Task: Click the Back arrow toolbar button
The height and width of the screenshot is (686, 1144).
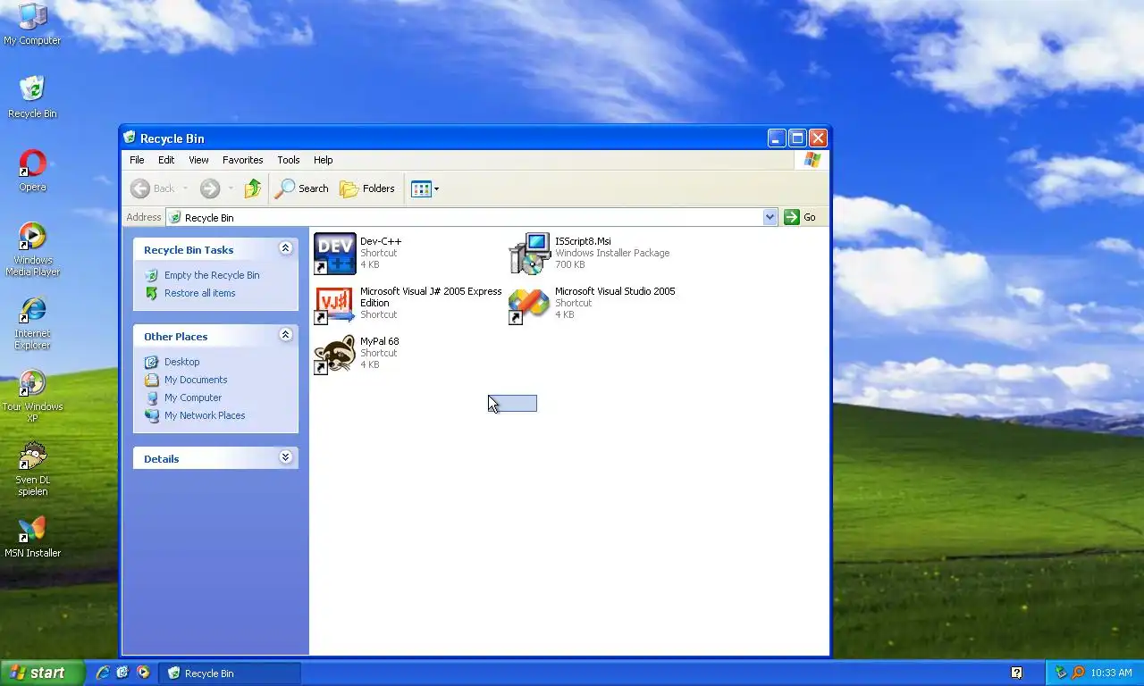Action: click(153, 188)
